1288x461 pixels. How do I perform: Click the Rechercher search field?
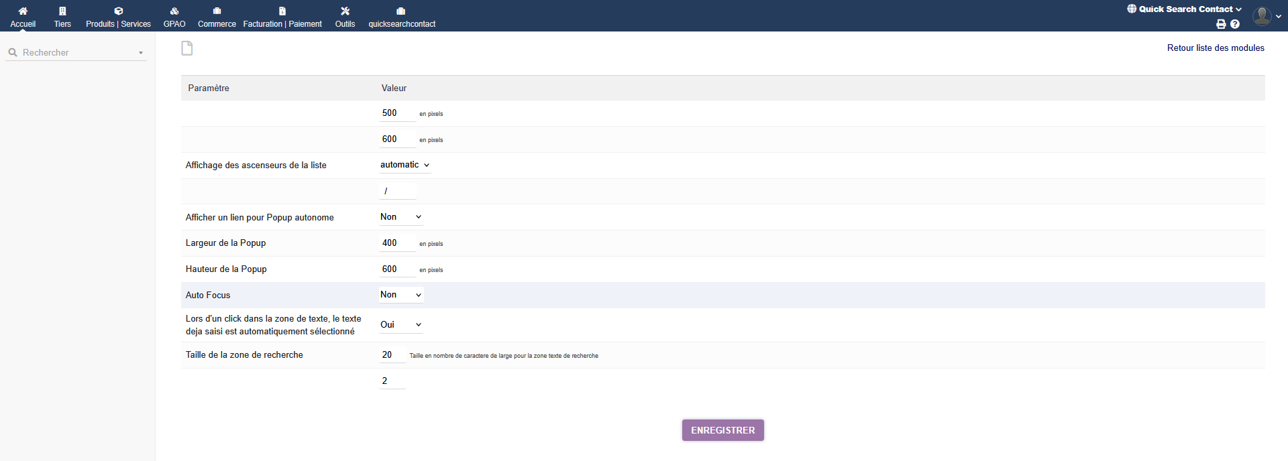coord(76,52)
